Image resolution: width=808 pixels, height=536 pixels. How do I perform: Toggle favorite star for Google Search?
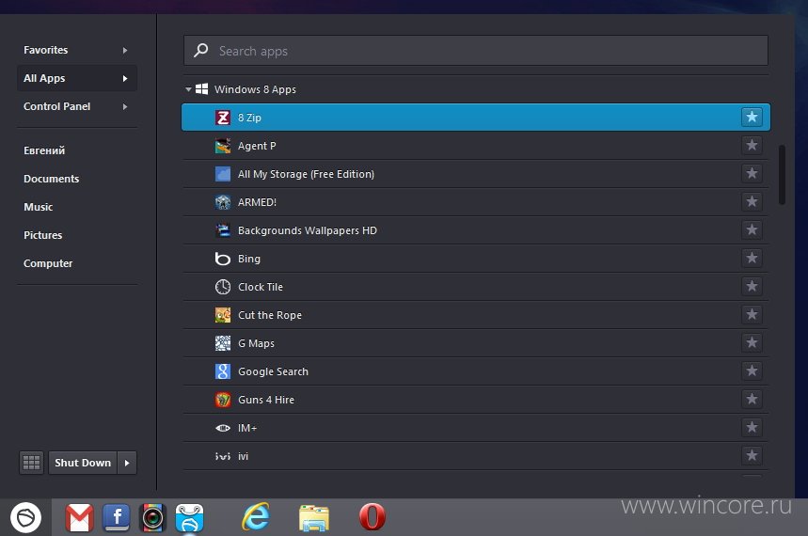[752, 370]
